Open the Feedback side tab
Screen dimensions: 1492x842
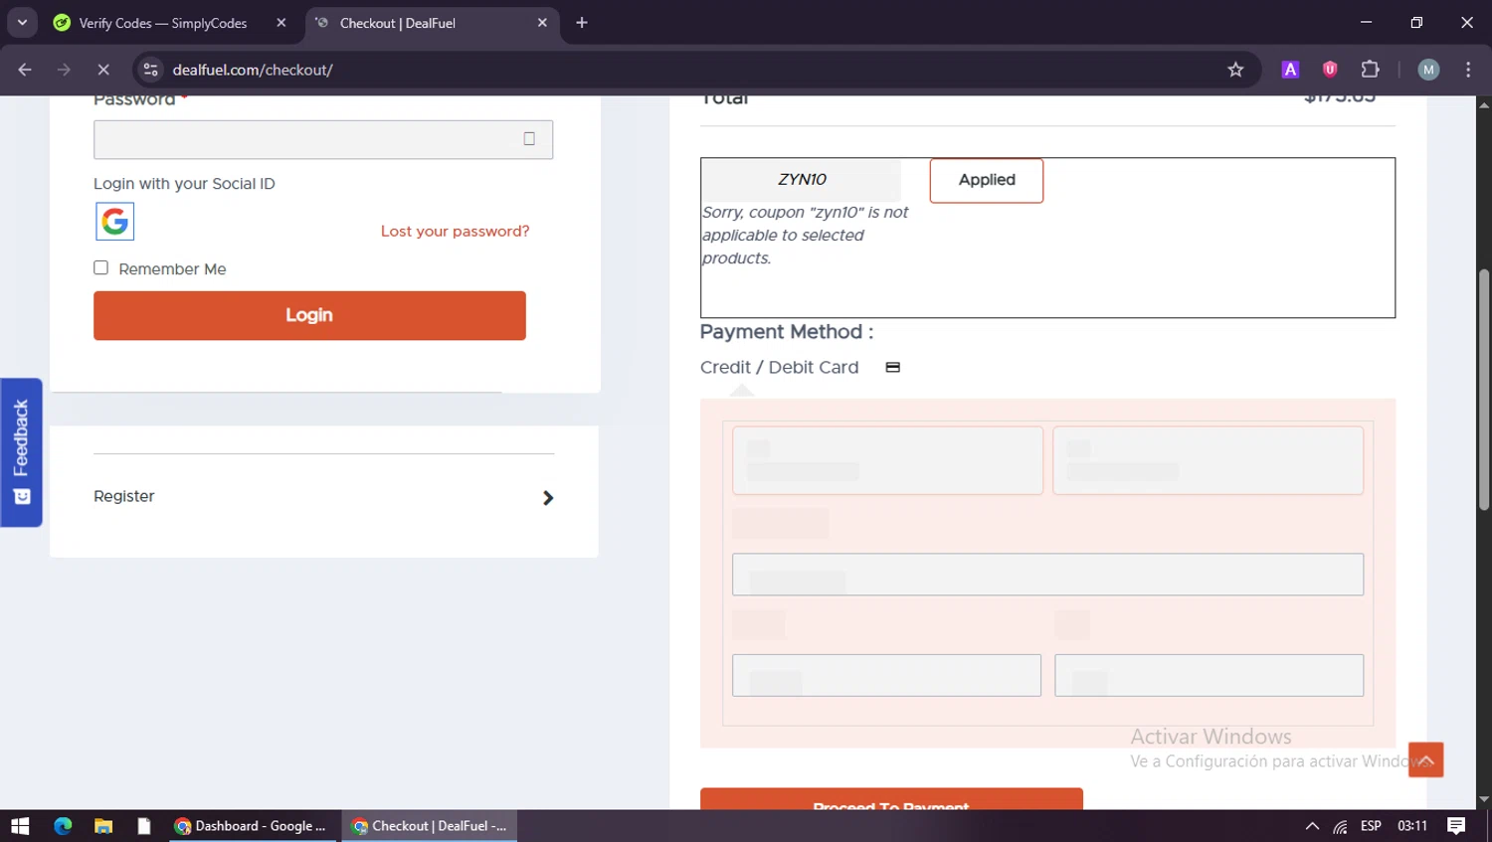tap(21, 452)
